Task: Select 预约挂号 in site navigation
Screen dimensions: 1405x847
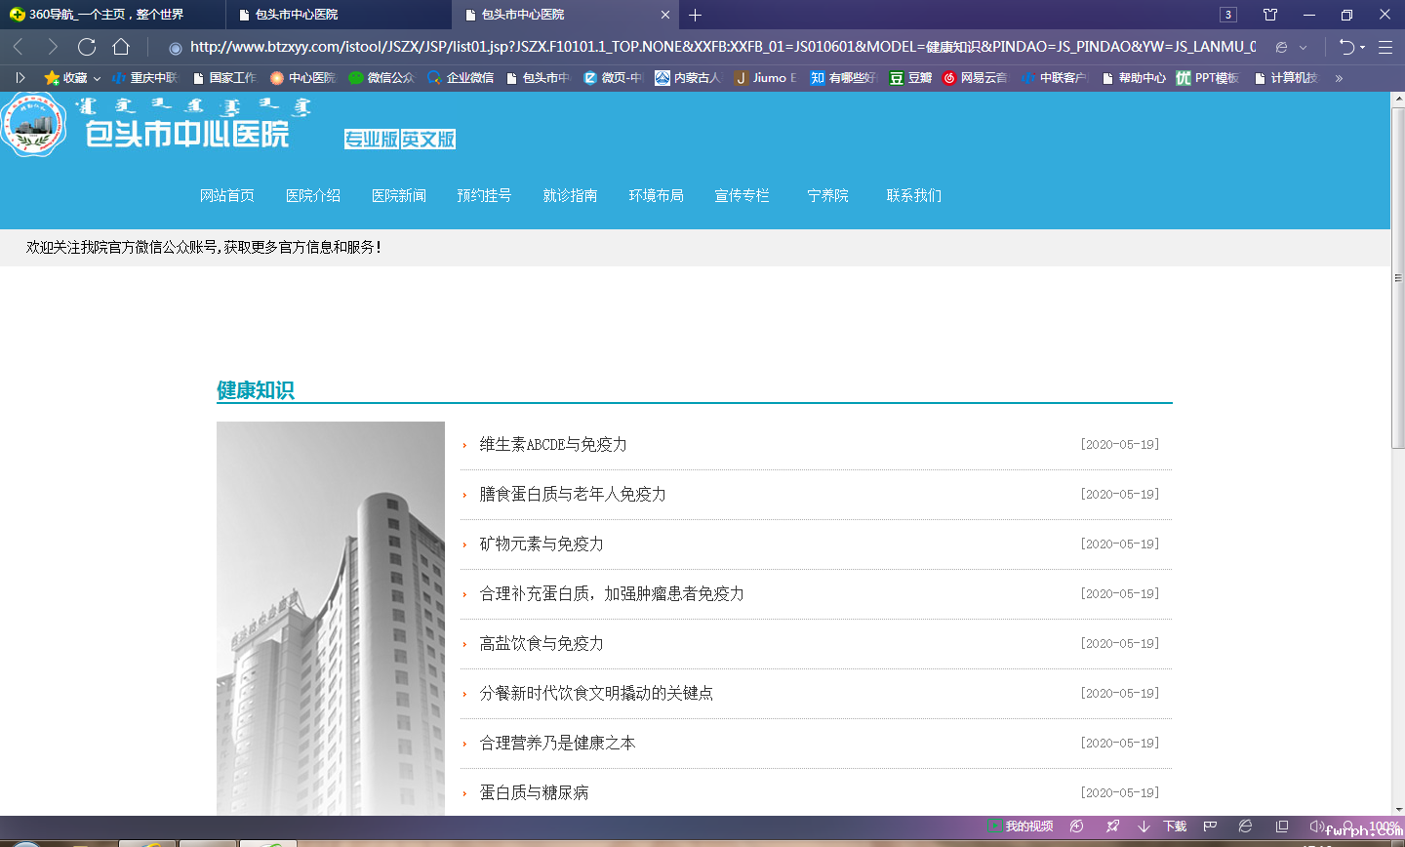Action: [x=484, y=196]
